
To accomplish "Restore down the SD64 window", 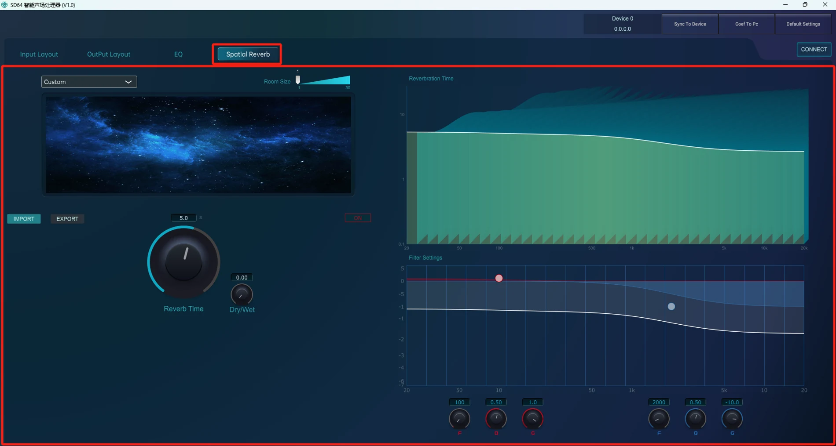I will (x=805, y=5).
